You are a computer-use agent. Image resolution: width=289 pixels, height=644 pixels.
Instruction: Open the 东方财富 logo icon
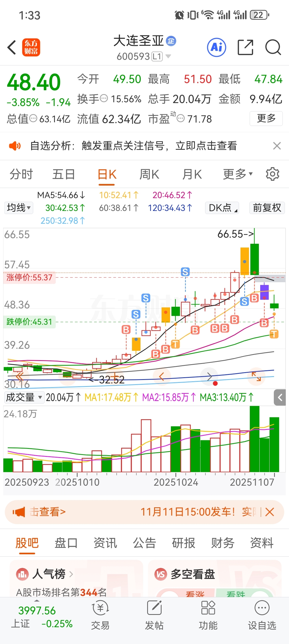[x=31, y=48]
